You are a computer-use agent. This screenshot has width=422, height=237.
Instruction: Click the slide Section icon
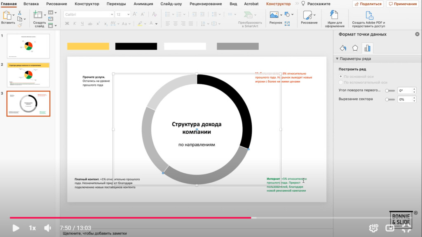[51, 26]
